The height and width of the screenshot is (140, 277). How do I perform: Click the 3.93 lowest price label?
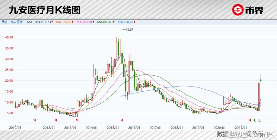click(74, 115)
